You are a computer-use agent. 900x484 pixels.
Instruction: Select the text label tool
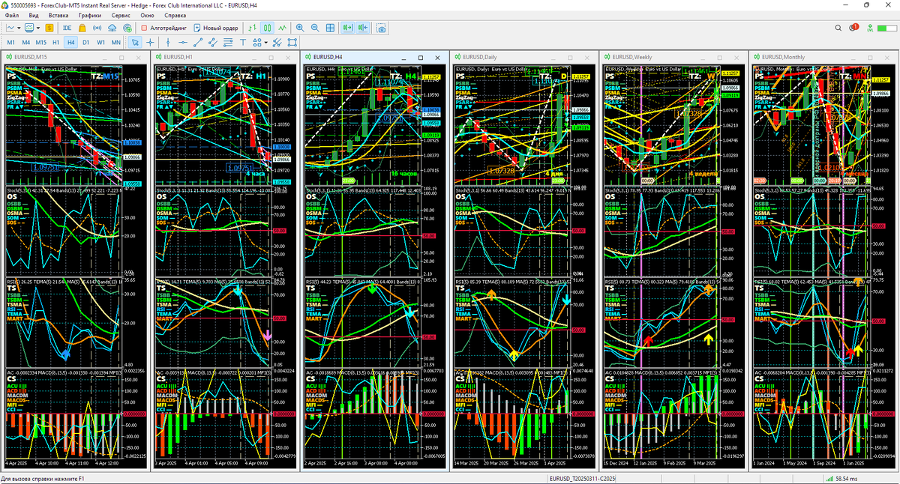tap(243, 43)
